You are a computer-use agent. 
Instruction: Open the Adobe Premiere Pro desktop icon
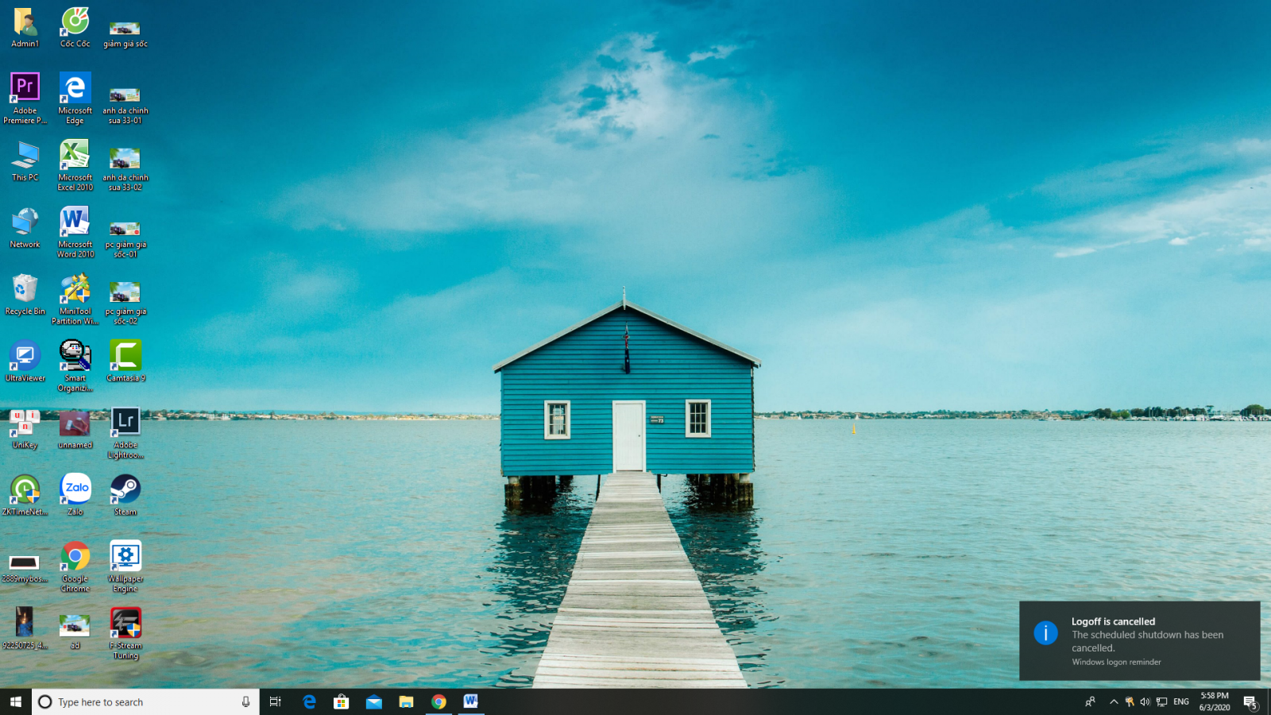(25, 87)
